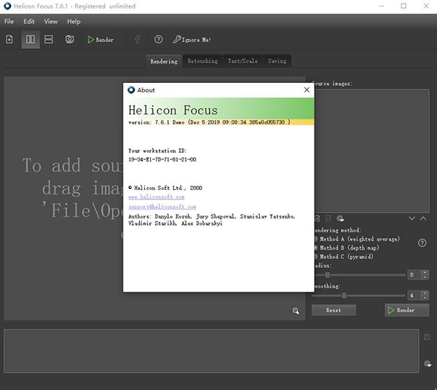Screen dimensions: 437x390
Task: Click the Render button in the side panel
Action: click(x=406, y=310)
